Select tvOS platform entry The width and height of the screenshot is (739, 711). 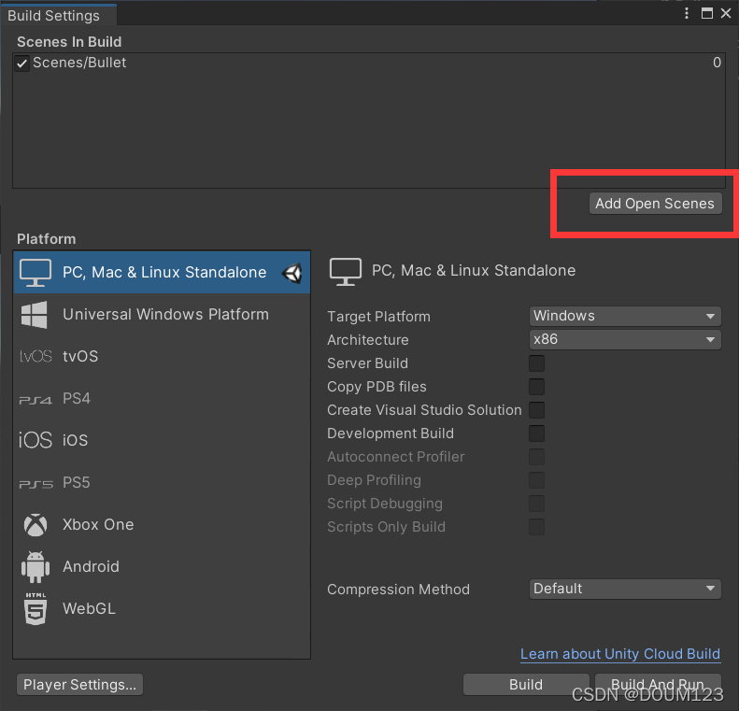(x=162, y=356)
